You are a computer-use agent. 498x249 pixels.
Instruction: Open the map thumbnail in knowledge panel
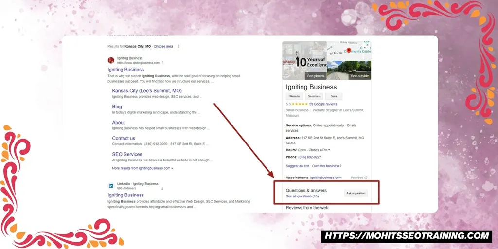(349, 51)
